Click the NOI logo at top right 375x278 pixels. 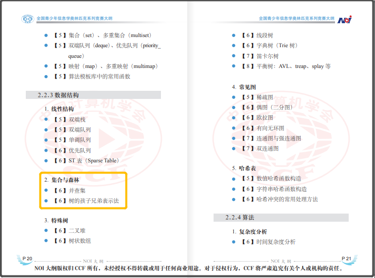pyautogui.click(x=345, y=19)
